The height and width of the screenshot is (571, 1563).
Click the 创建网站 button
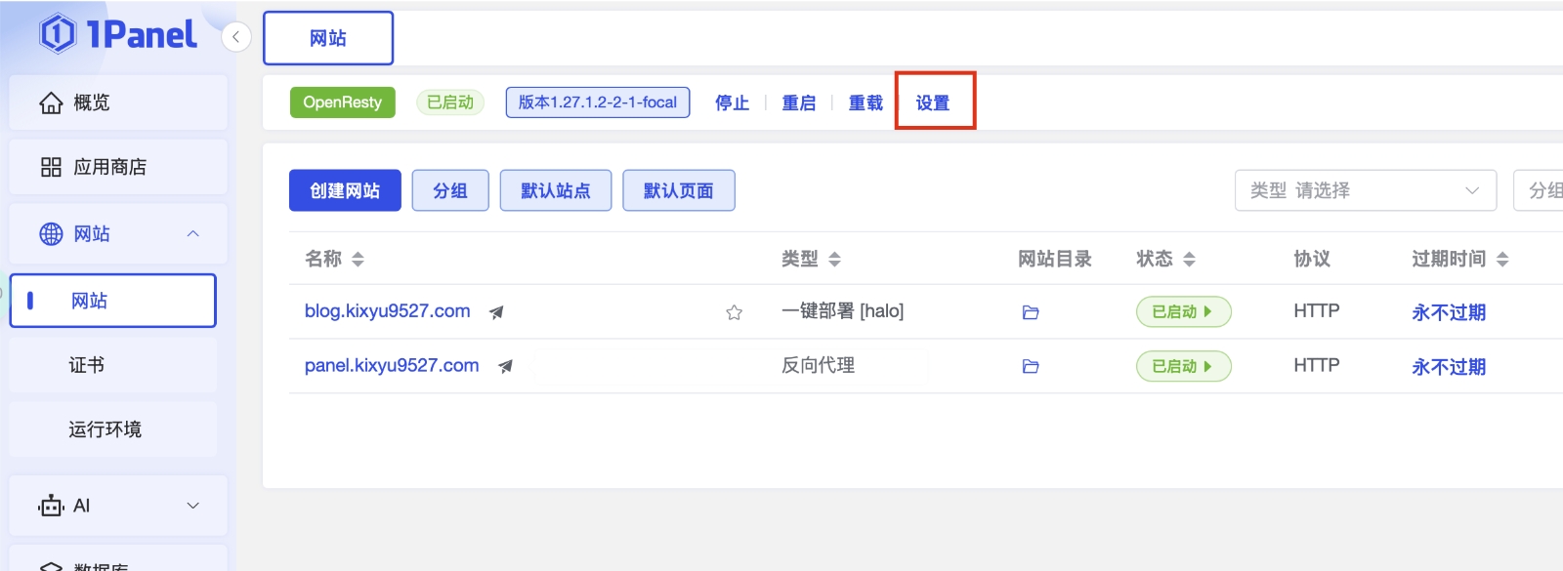click(345, 190)
